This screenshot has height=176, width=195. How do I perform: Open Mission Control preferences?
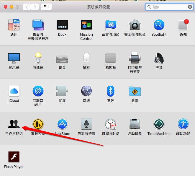(x=86, y=25)
